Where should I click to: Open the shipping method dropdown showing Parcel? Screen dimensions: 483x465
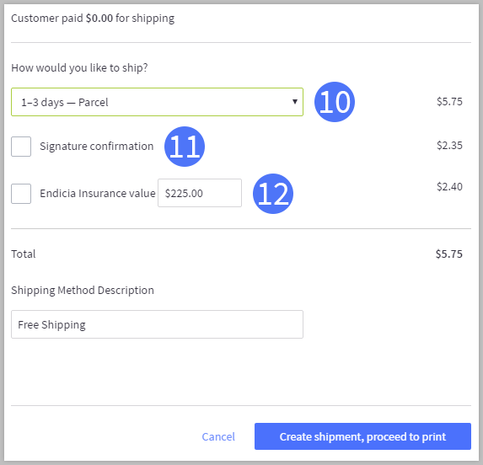point(157,102)
